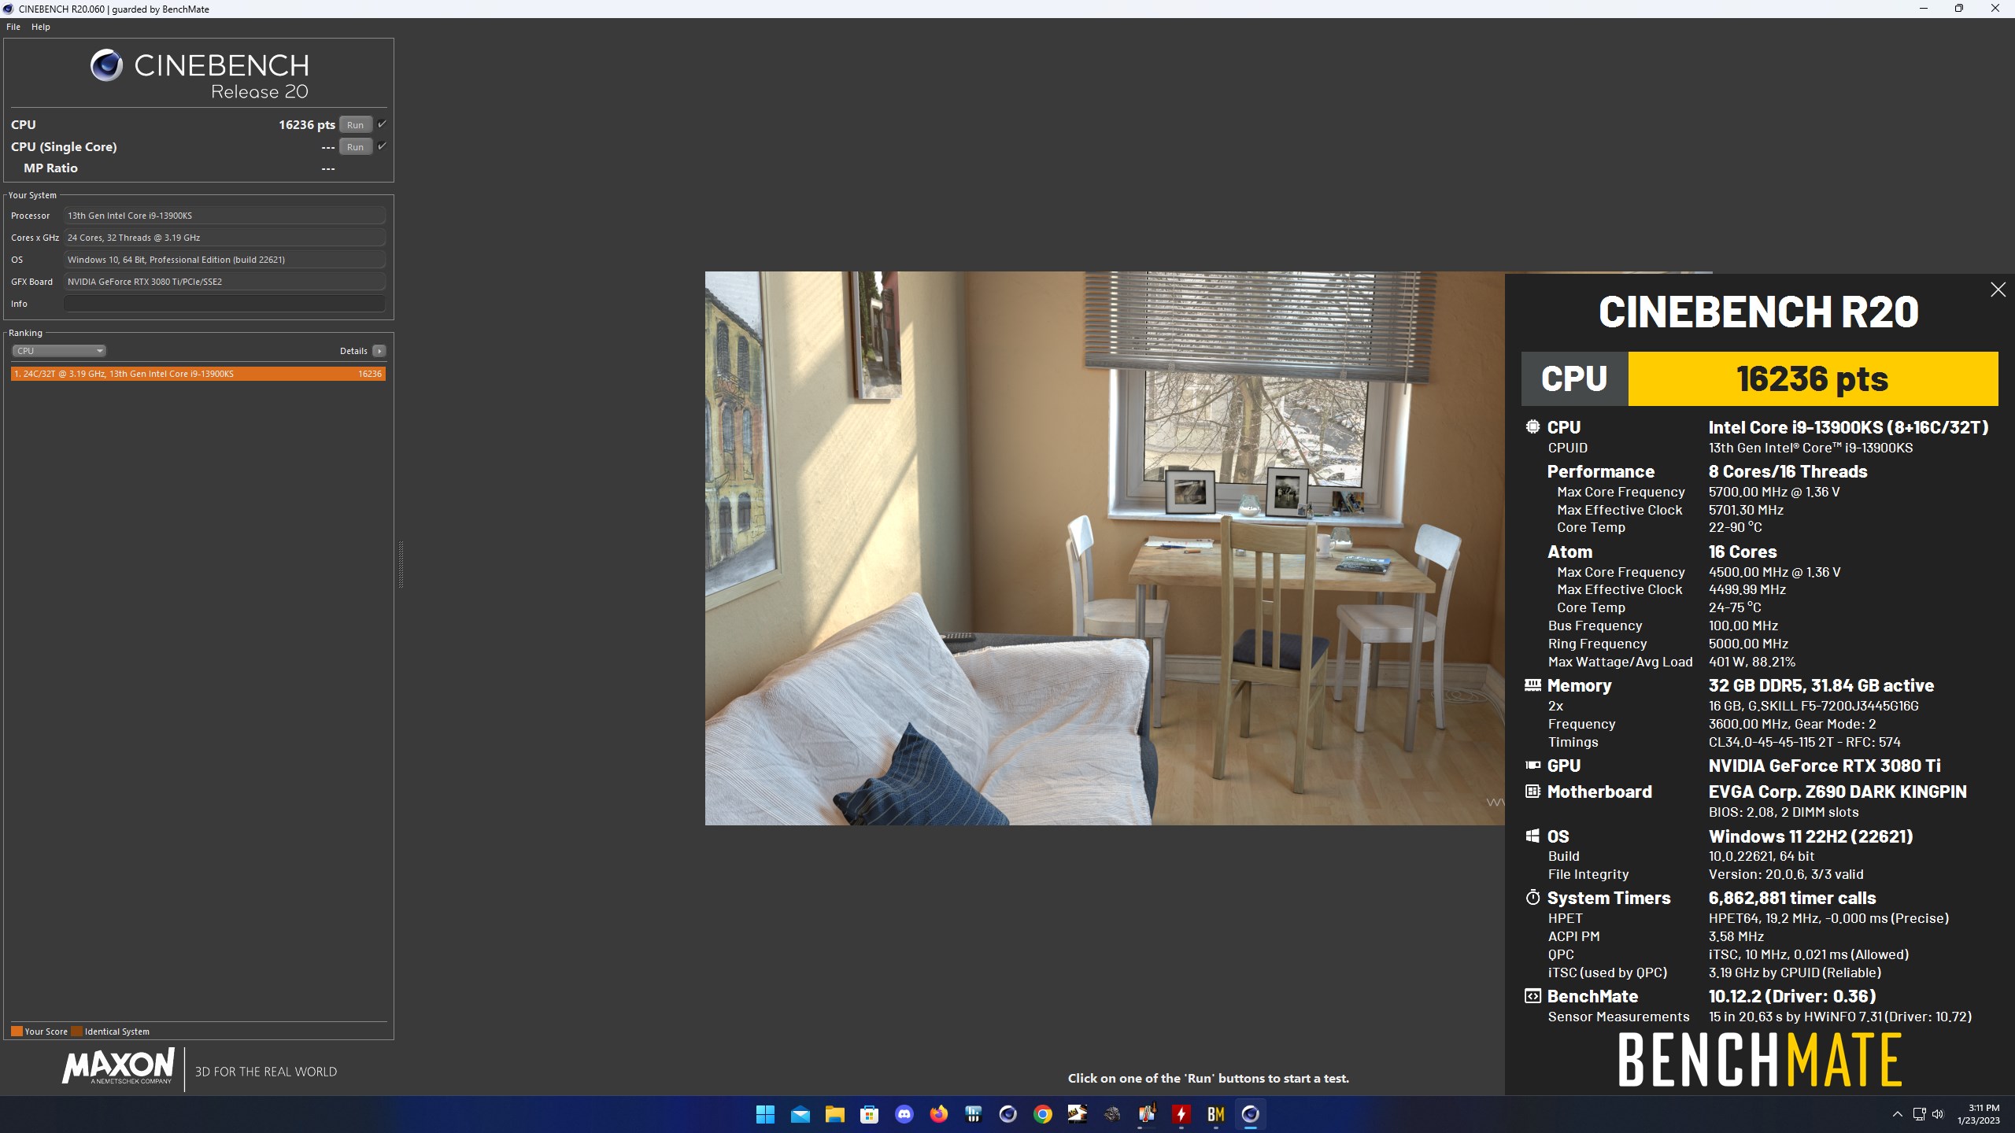
Task: Click the BENCHMATE logo at panel bottom
Action: (1760, 1060)
